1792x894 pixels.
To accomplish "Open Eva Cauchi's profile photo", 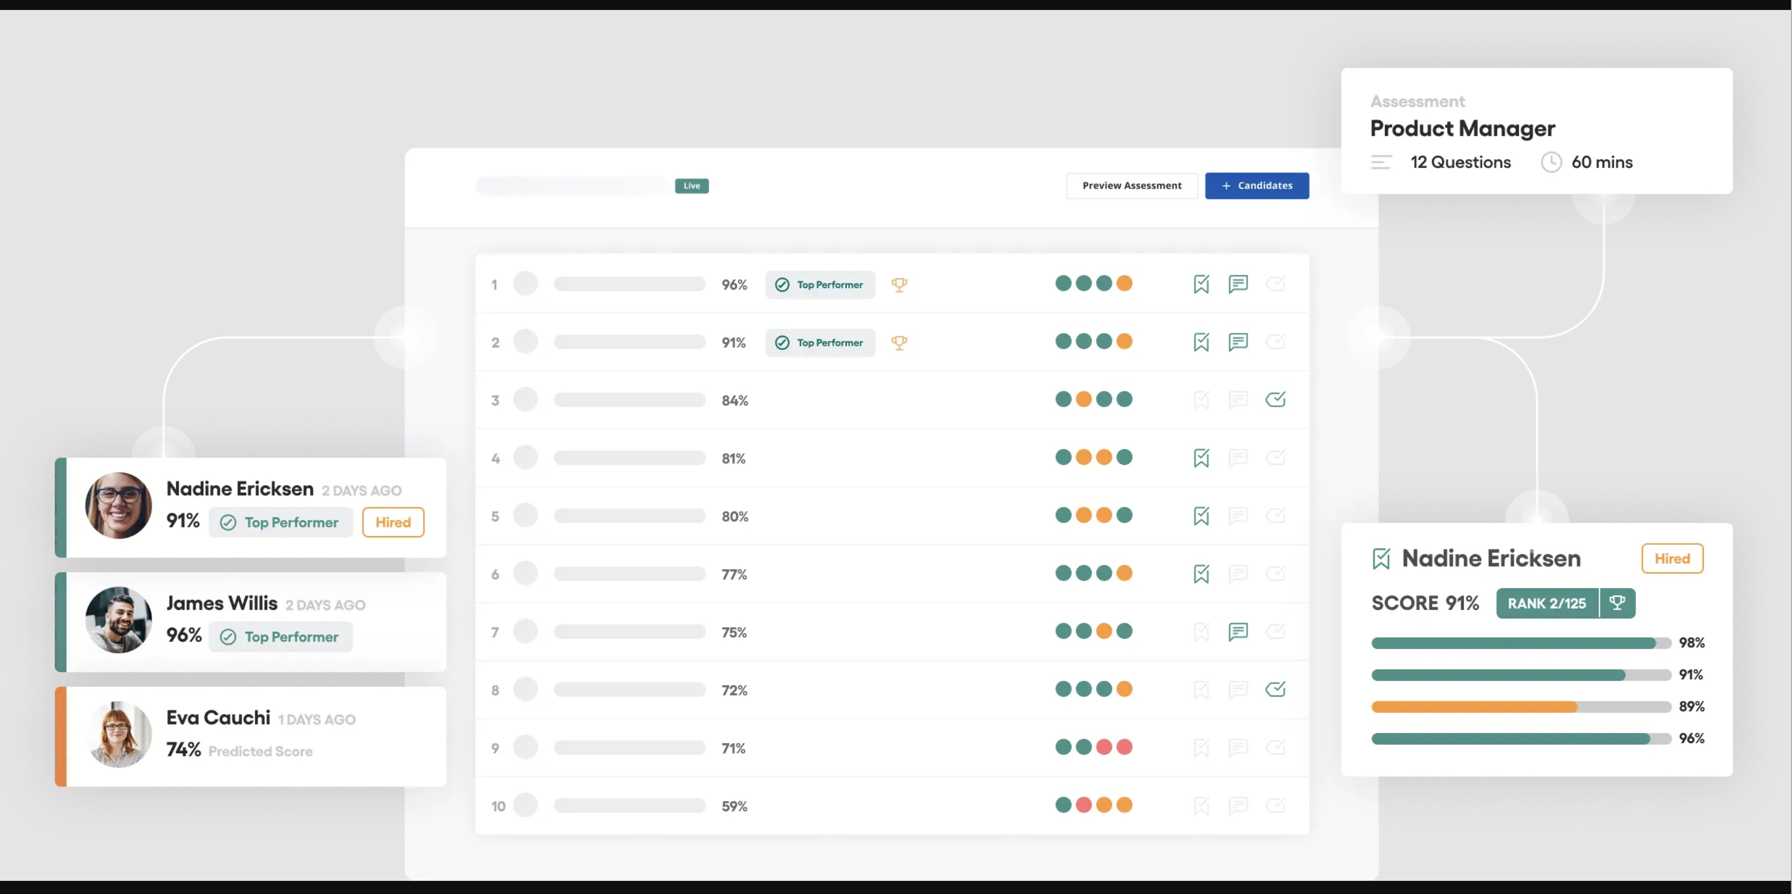I will [118, 735].
